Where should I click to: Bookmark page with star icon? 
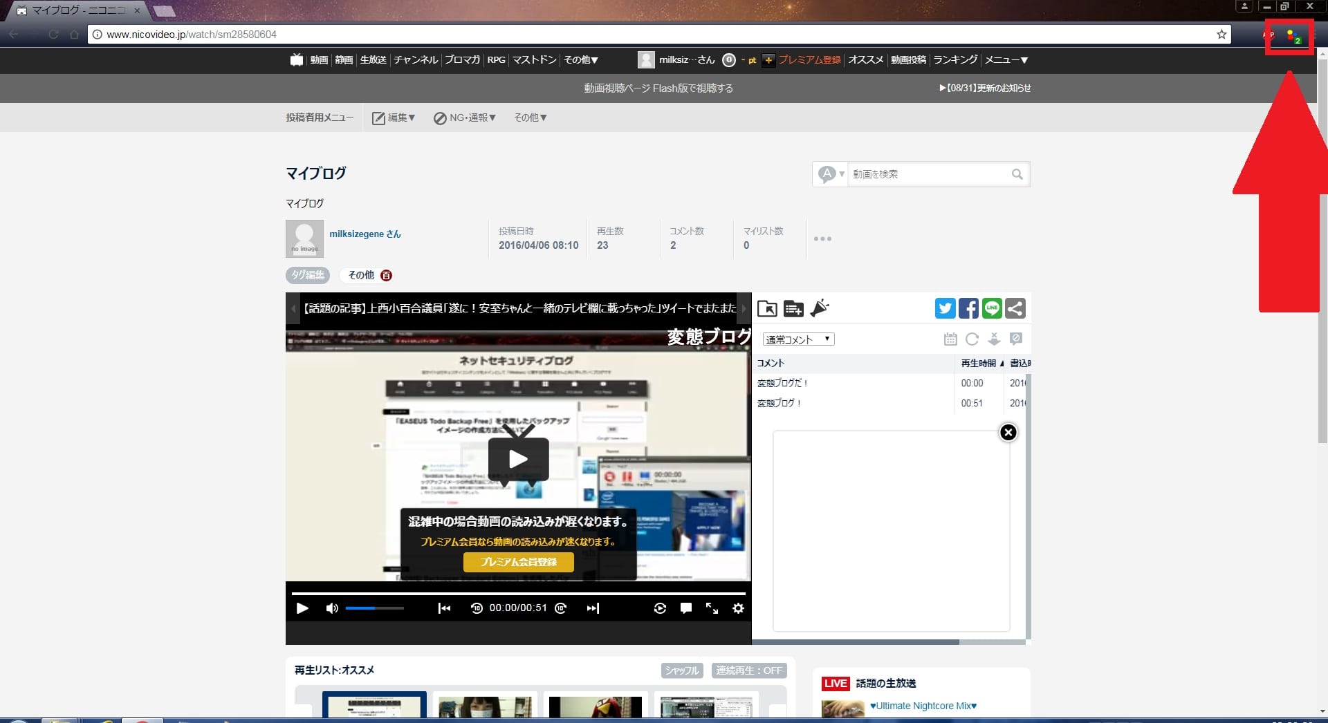point(1221,35)
